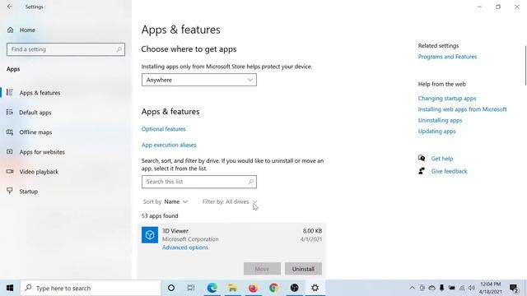
Task: Click the magnifier in Find a setting
Action: coord(119,49)
